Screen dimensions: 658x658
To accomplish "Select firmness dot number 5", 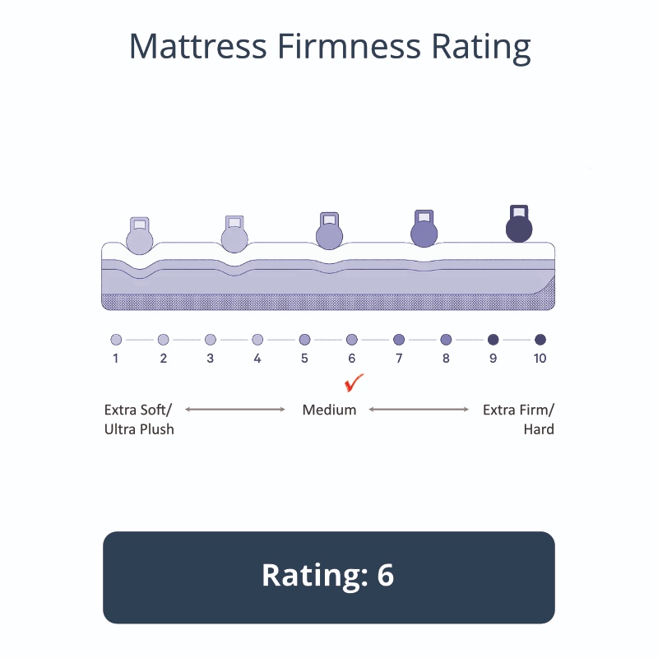I will (304, 340).
